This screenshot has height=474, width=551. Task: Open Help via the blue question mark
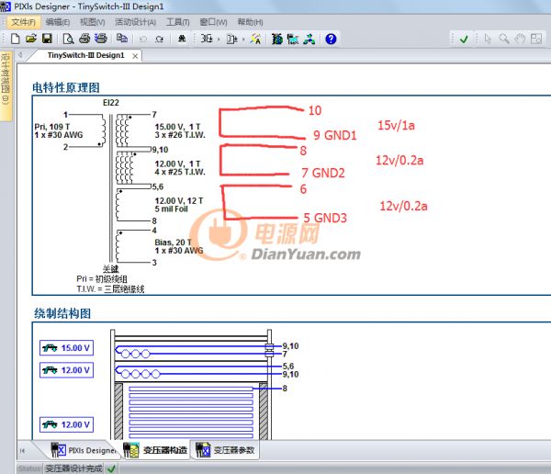(331, 39)
